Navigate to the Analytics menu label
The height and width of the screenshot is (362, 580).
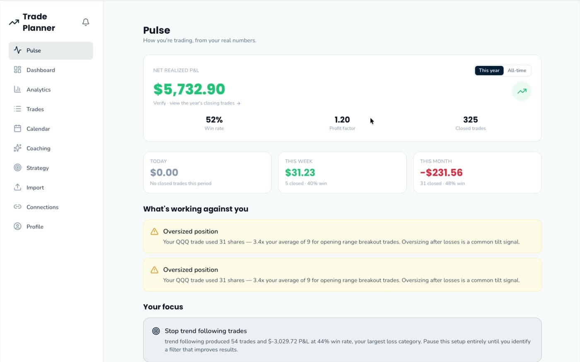pos(39,89)
